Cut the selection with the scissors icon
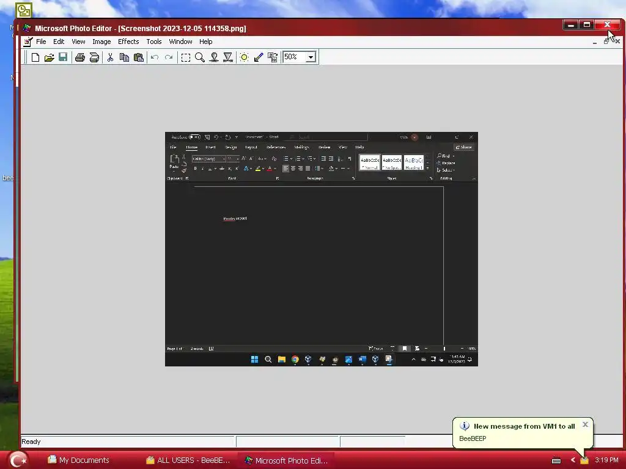Image resolution: width=626 pixels, height=469 pixels. [110, 57]
